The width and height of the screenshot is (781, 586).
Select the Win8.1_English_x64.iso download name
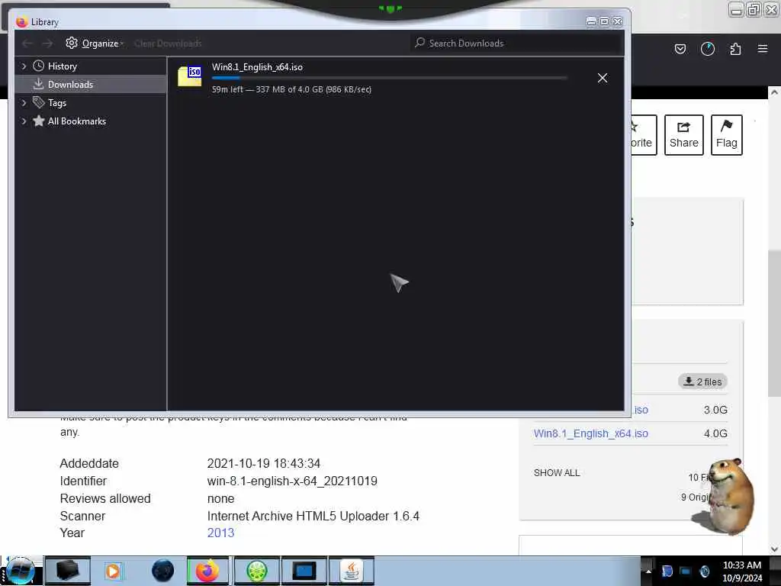257,67
